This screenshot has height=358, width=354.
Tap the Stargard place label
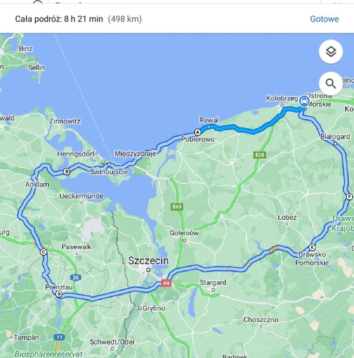[213, 282]
